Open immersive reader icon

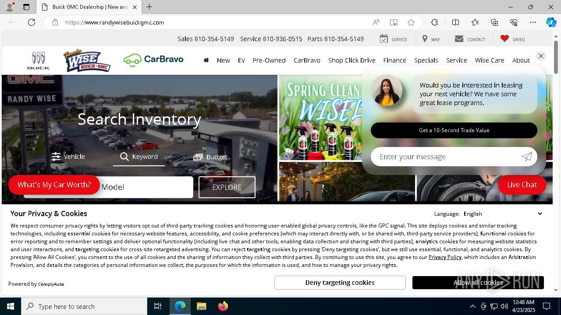click(x=394, y=22)
